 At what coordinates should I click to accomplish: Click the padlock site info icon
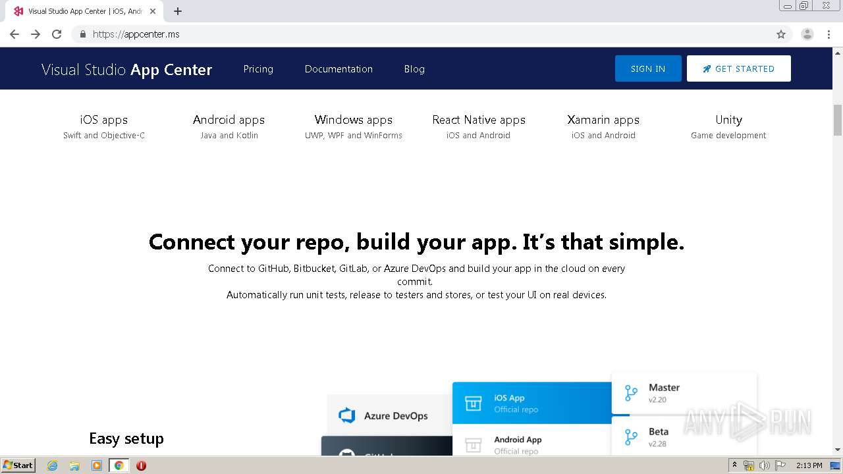click(x=82, y=34)
